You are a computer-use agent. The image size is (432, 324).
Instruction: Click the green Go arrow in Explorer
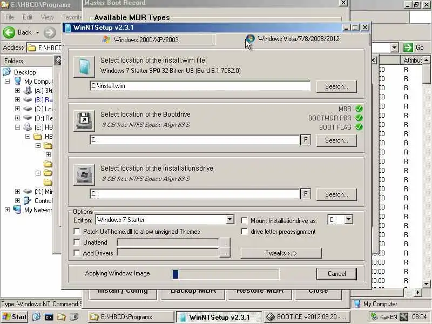408,48
